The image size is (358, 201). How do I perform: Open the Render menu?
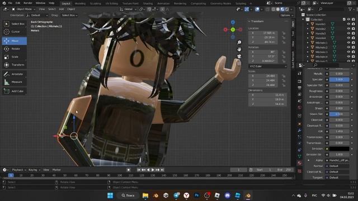click(x=28, y=3)
